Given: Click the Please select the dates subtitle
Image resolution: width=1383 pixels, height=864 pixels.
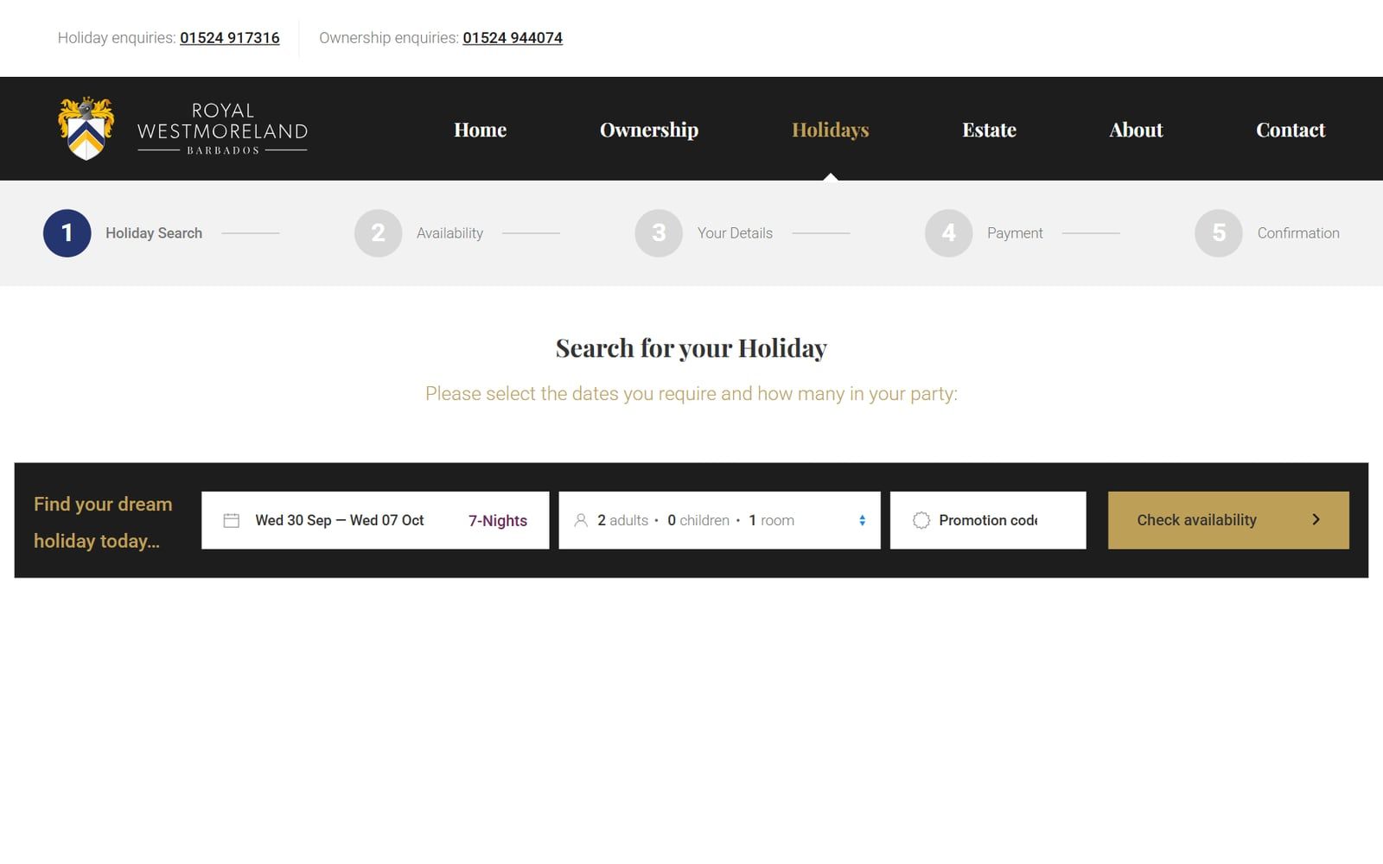Looking at the screenshot, I should 691,394.
